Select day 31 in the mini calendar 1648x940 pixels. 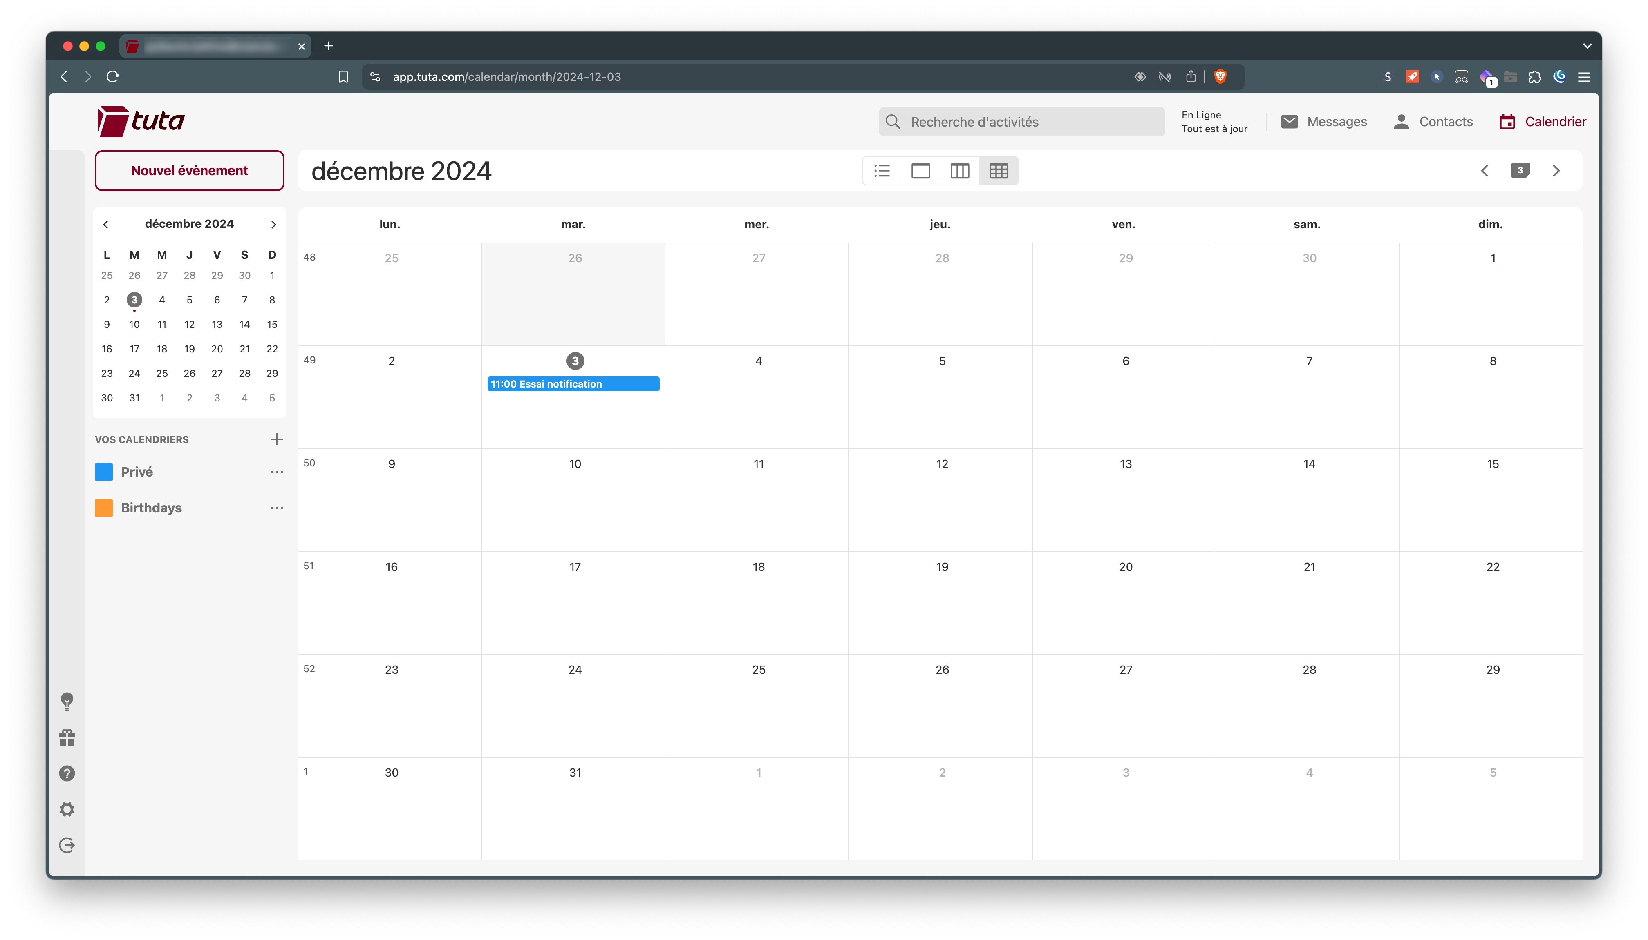134,399
